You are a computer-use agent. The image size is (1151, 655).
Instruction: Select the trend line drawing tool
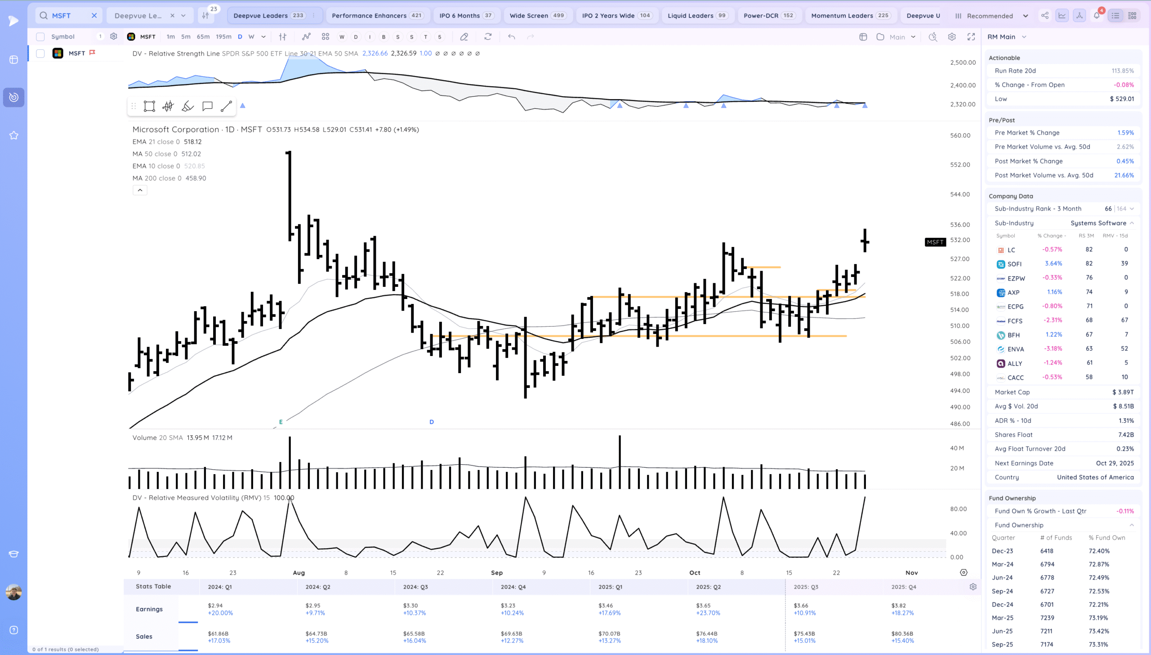(226, 106)
